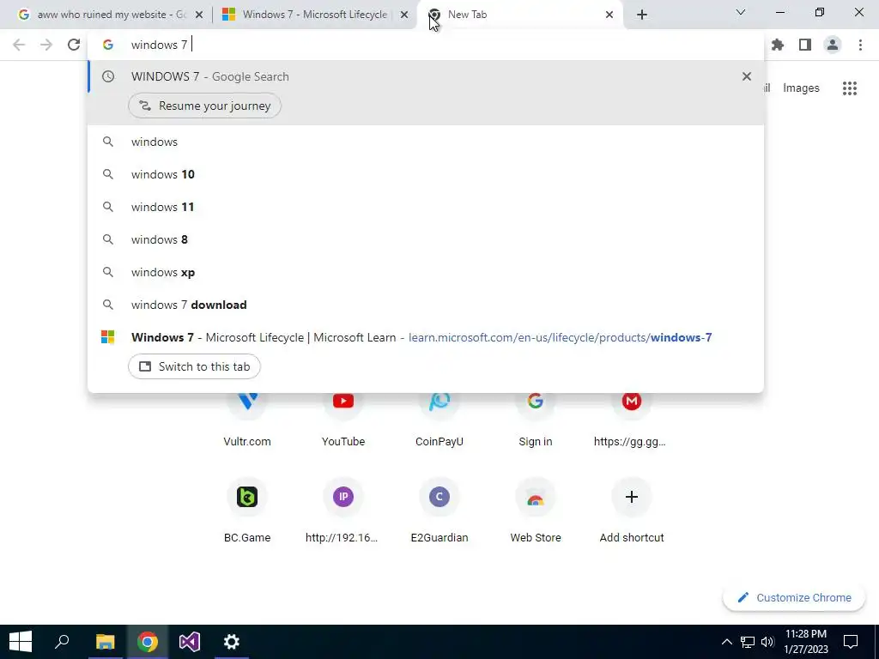
Task: Open the Images link
Action: tap(801, 88)
